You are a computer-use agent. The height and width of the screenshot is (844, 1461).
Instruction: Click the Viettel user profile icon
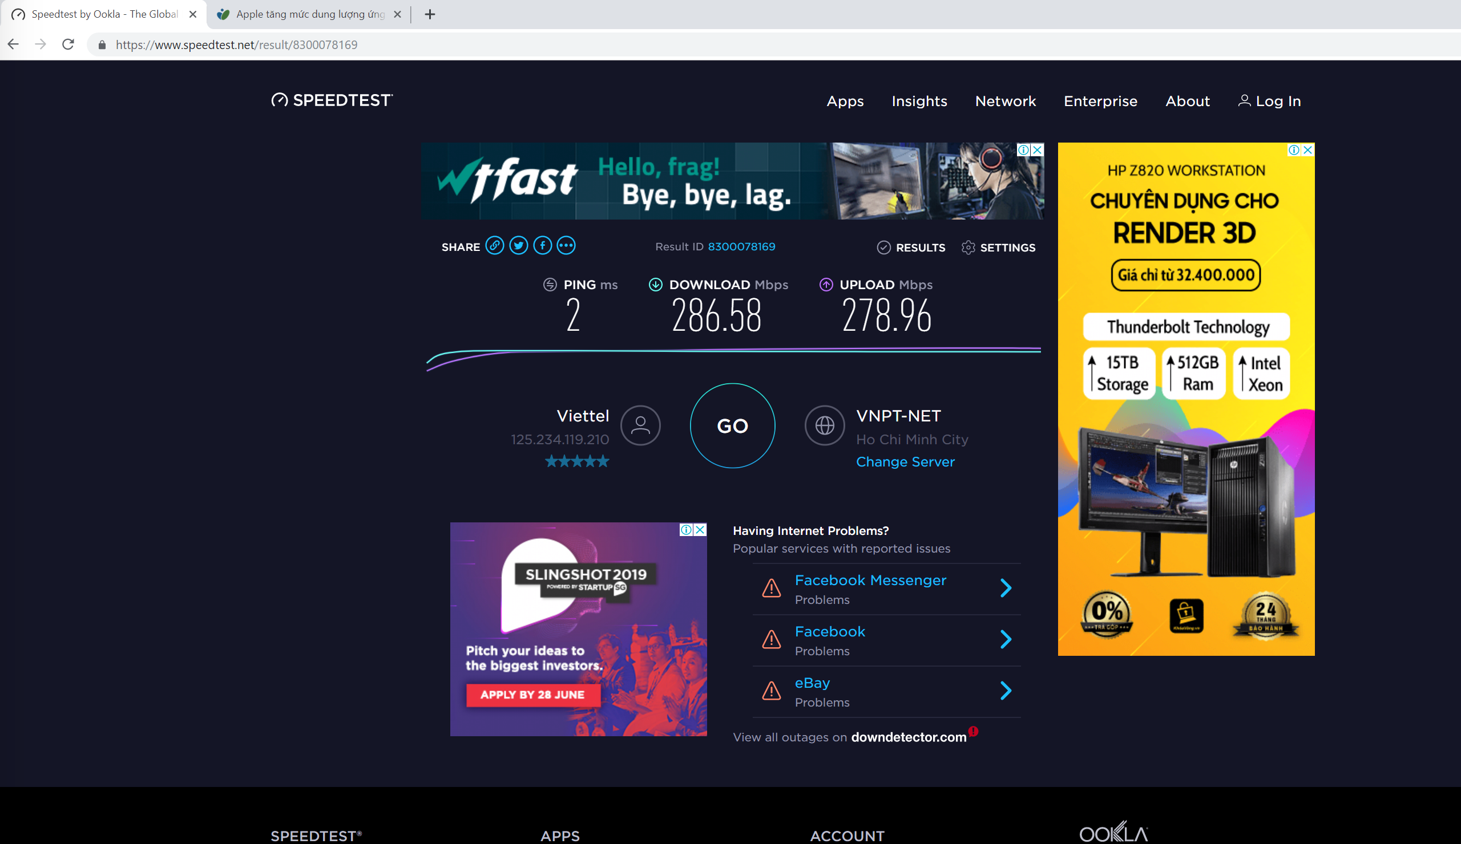(640, 425)
